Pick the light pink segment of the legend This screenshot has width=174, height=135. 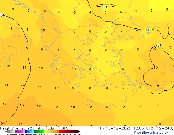(x=24, y=132)
